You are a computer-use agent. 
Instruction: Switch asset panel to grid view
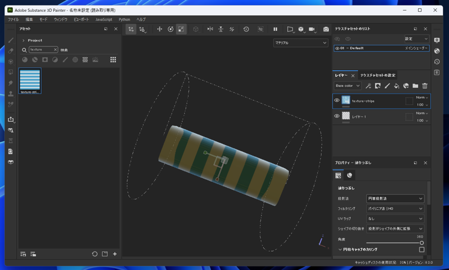tap(113, 59)
